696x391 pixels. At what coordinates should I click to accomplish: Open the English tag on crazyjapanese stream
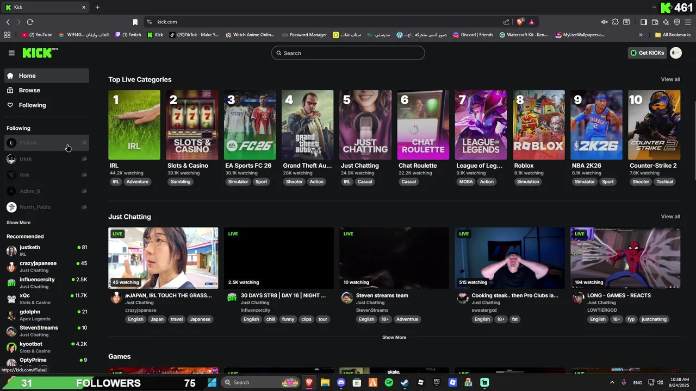pyautogui.click(x=135, y=319)
